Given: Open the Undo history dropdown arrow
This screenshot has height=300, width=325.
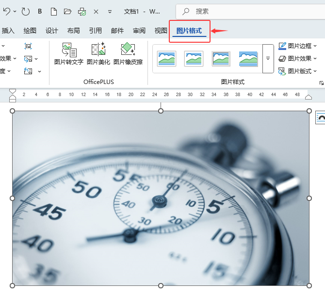Looking at the screenshot, I should (15, 12).
